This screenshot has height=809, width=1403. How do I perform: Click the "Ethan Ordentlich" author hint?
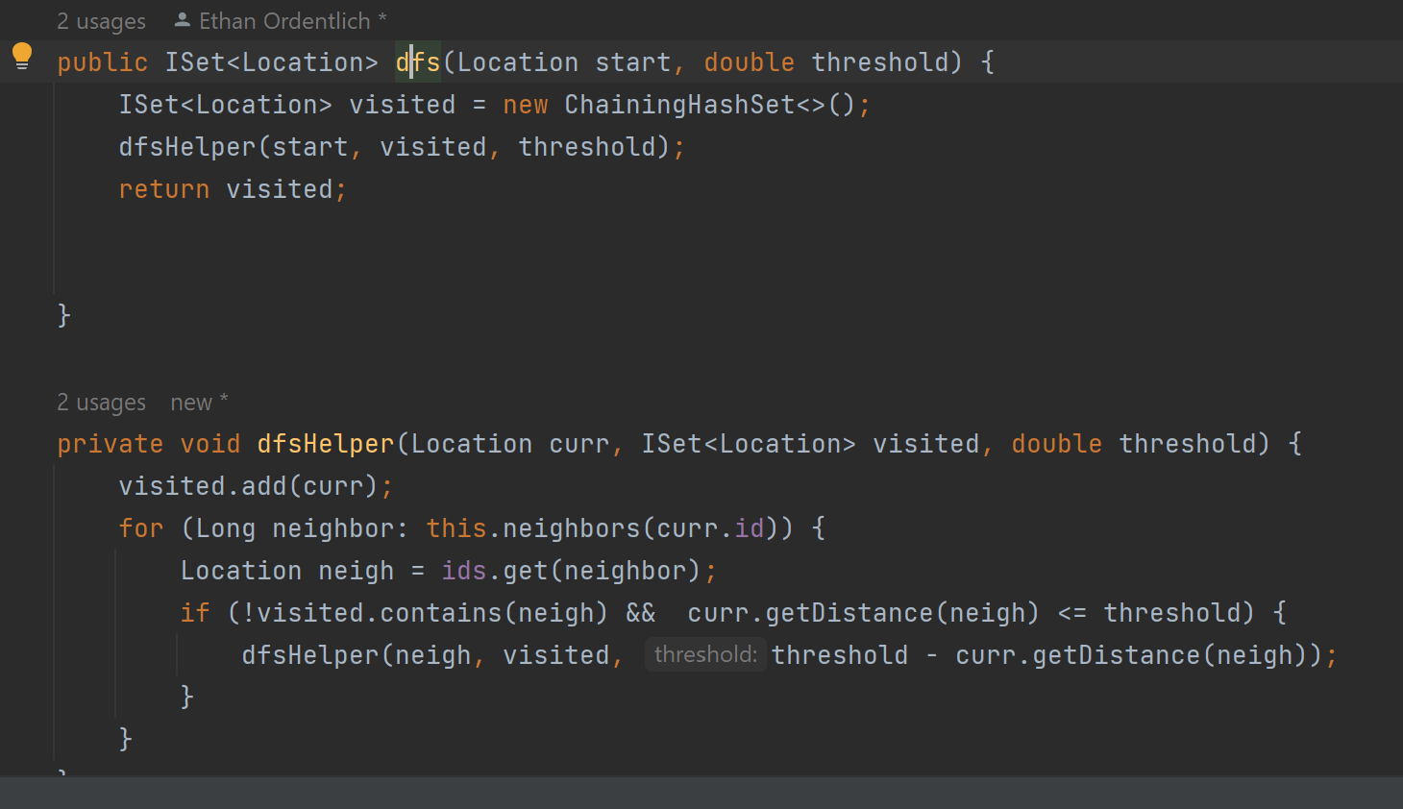[284, 21]
